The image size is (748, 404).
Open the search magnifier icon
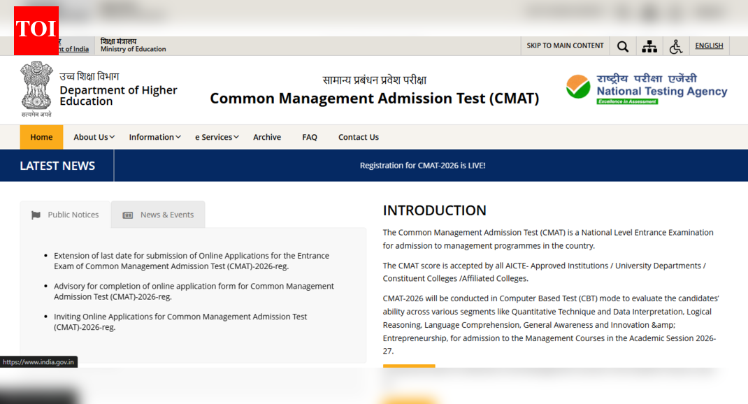click(x=622, y=45)
